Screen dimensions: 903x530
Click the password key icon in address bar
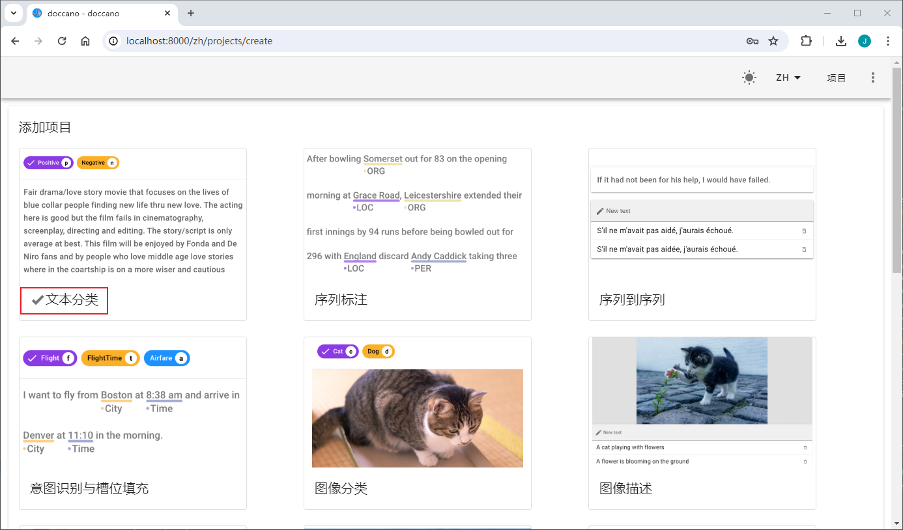752,40
